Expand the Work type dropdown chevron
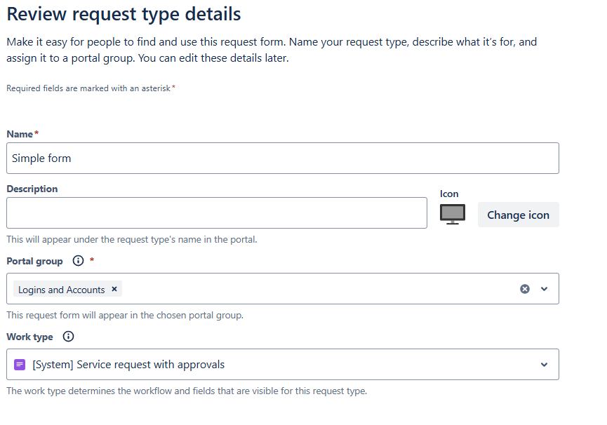 (544, 364)
